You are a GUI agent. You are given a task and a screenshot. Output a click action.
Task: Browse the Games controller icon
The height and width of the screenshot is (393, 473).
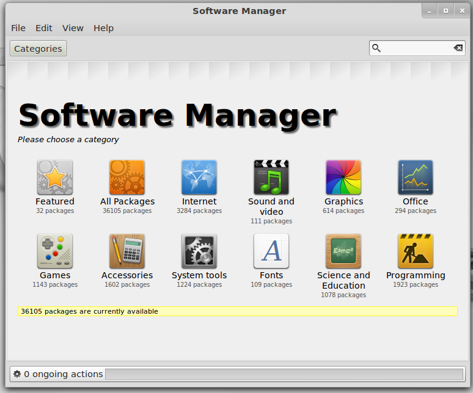[55, 251]
